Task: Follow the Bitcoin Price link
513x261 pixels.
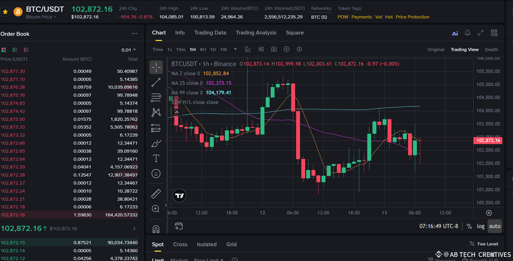Action: tap(41, 17)
